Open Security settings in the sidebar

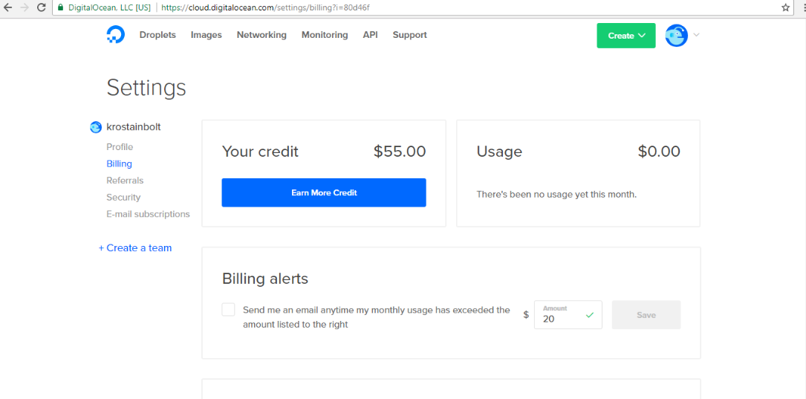click(123, 198)
